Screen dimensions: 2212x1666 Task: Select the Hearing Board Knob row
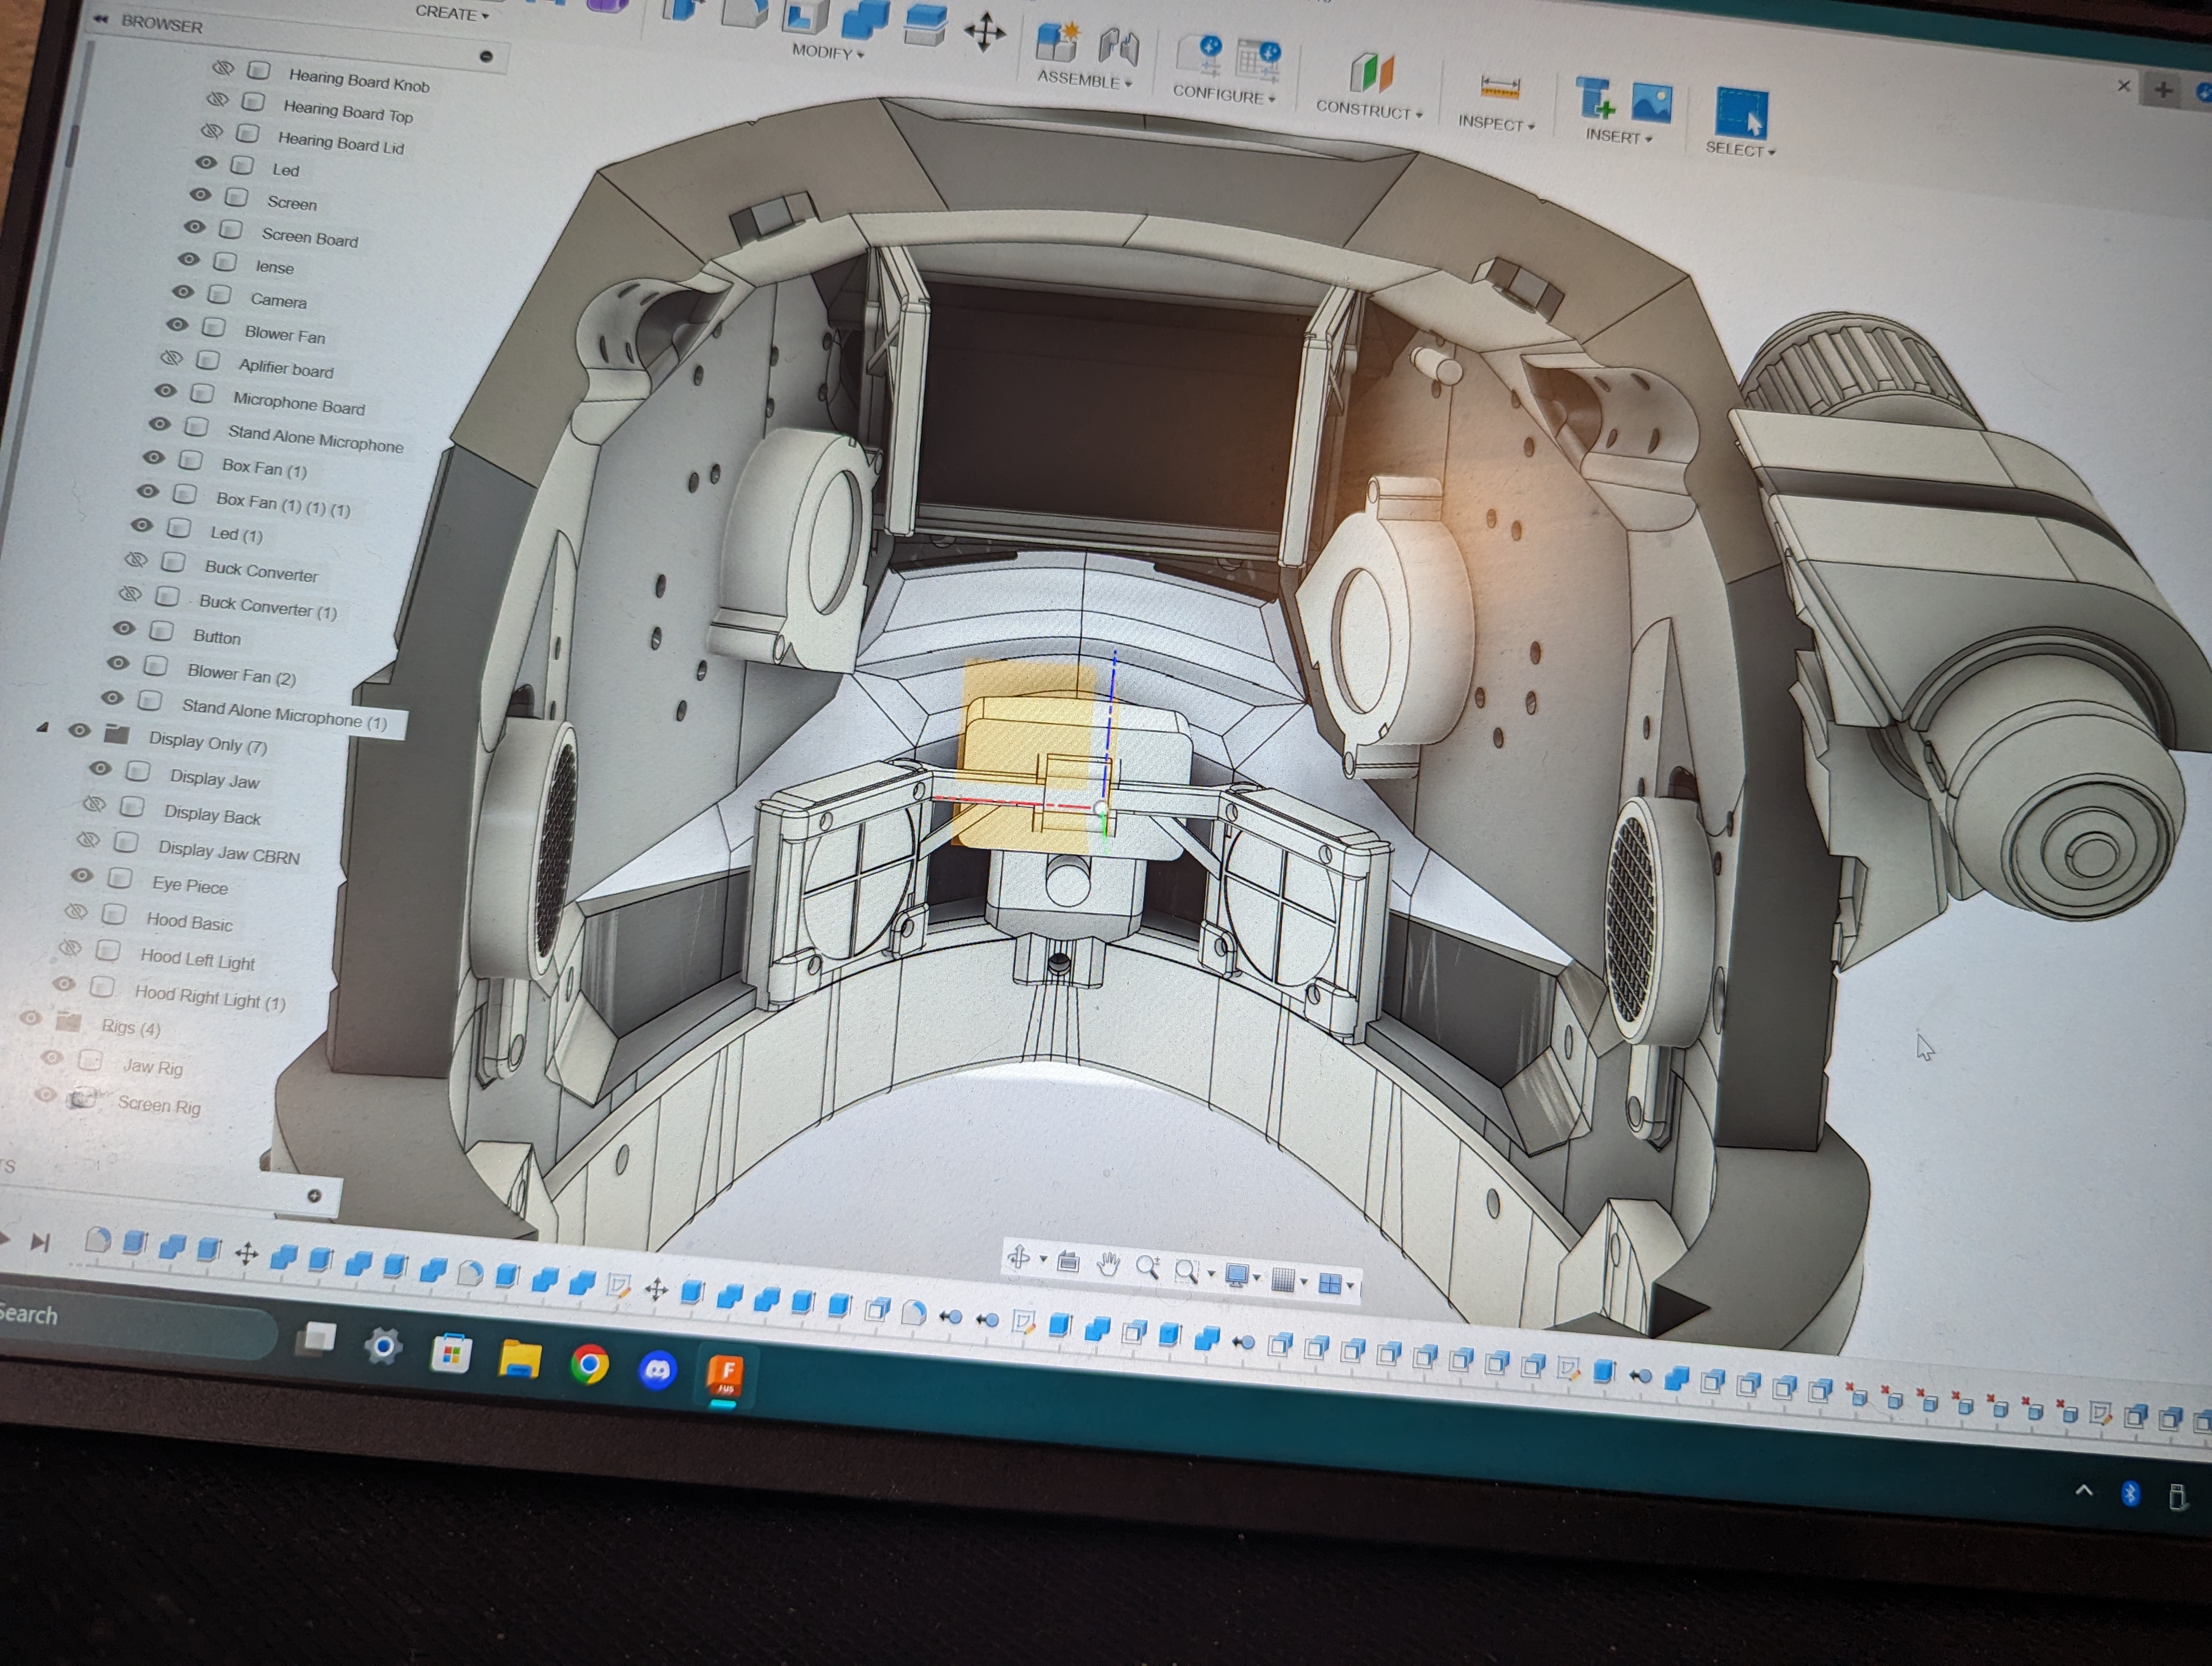coord(359,80)
